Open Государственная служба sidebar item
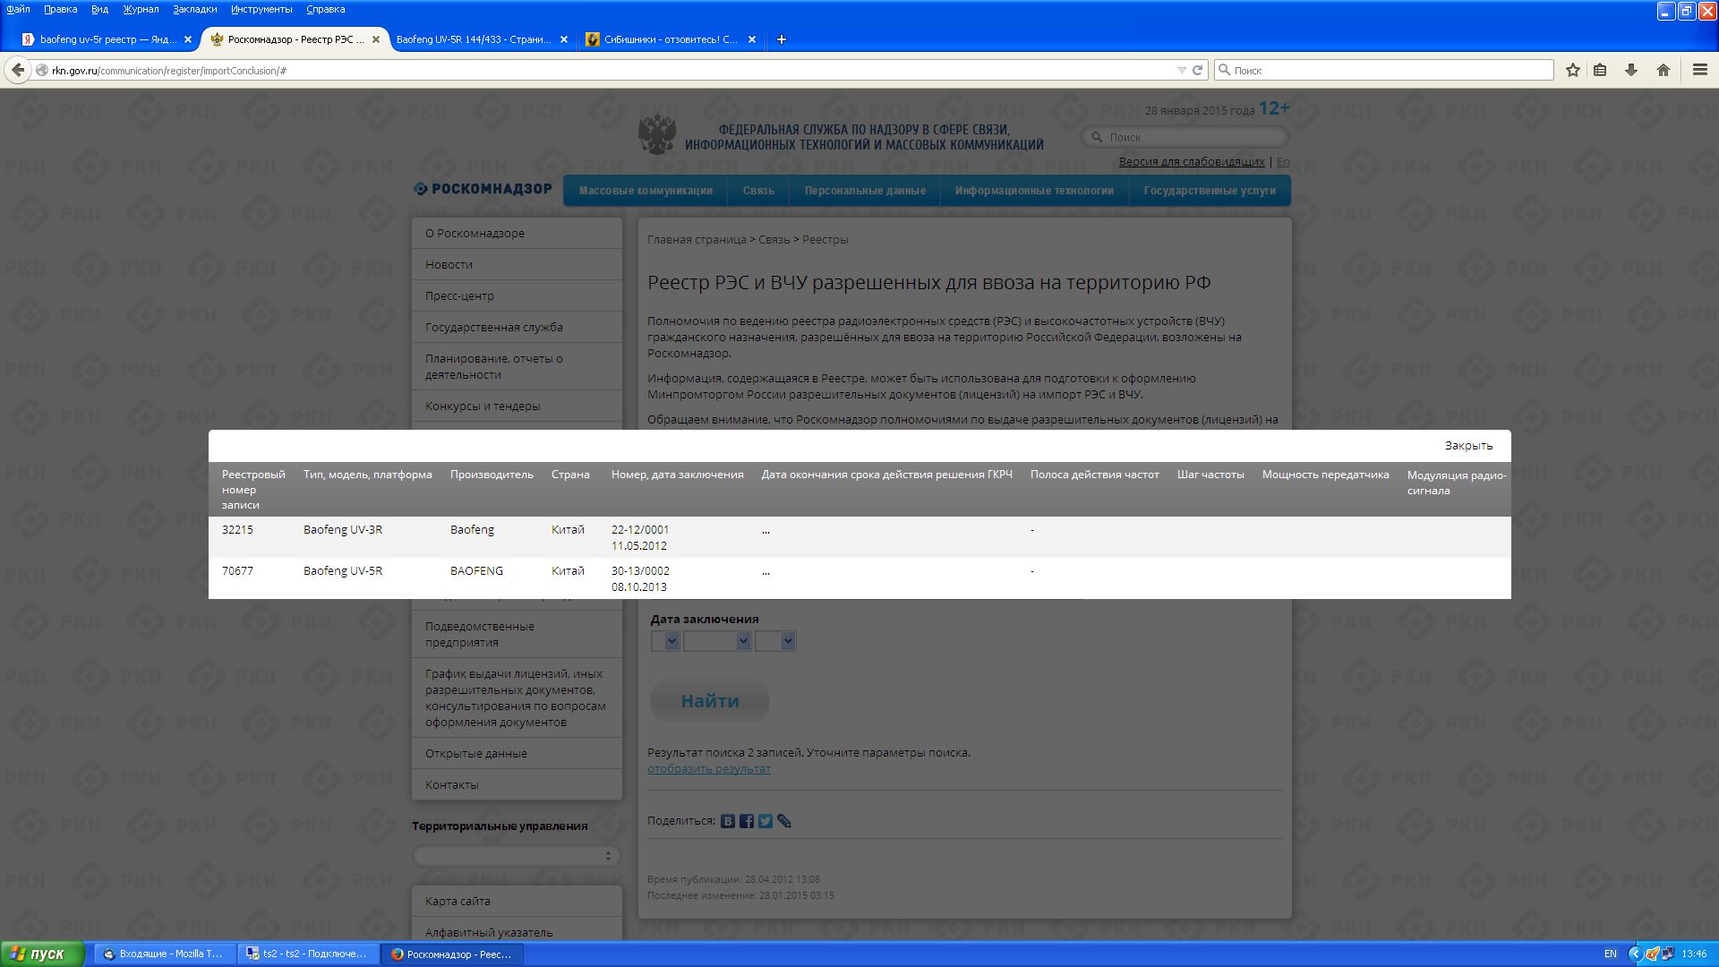This screenshot has height=967, width=1719. point(517,327)
